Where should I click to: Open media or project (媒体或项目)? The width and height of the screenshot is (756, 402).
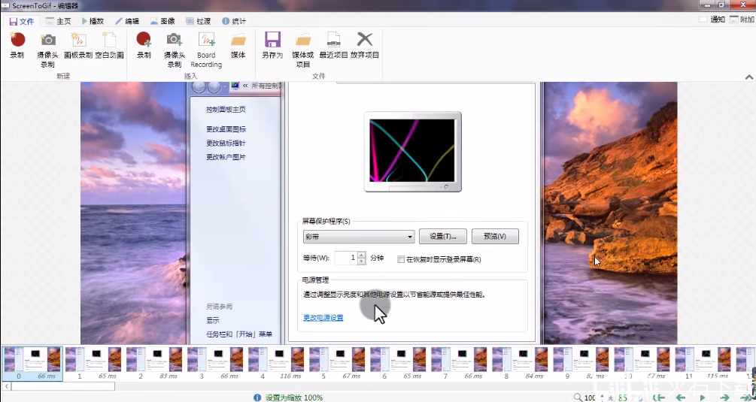point(303,50)
